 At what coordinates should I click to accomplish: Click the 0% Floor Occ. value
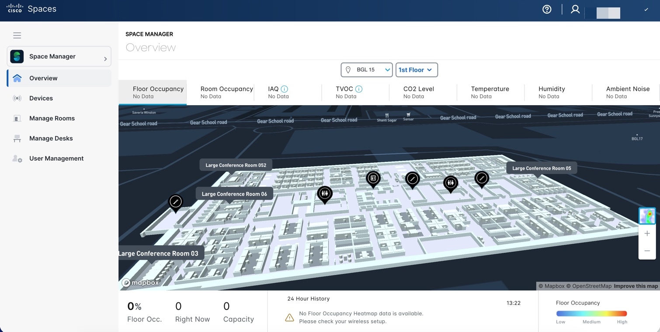[x=135, y=306]
